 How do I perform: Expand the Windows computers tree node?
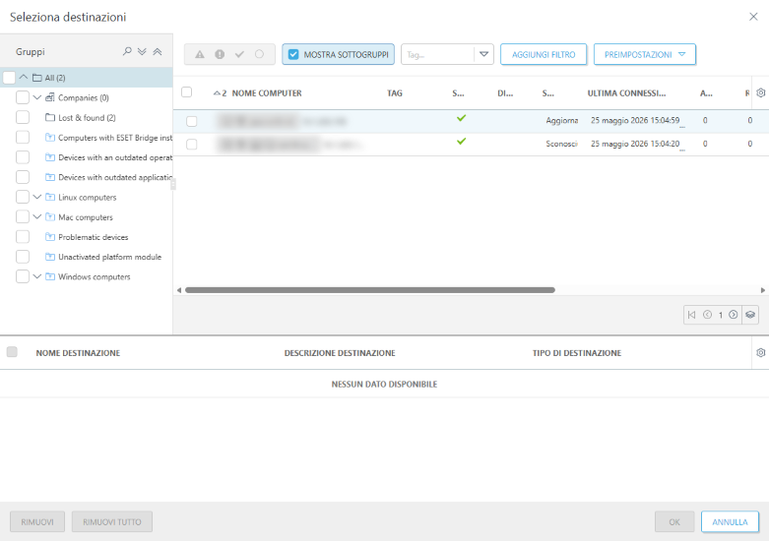click(x=37, y=276)
